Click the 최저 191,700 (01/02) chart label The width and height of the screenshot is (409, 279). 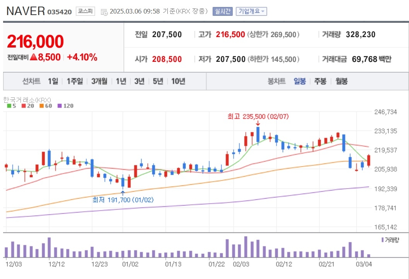[x=123, y=200]
